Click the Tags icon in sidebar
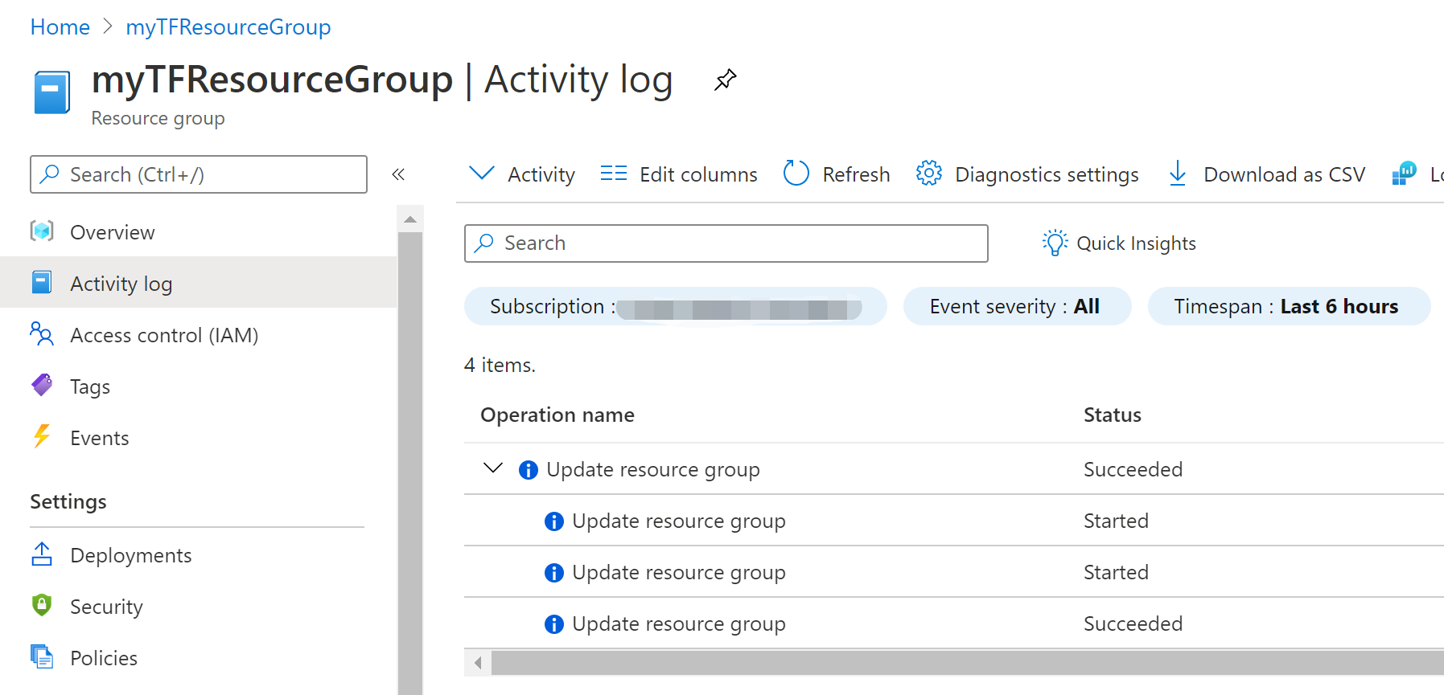The image size is (1444, 695). click(42, 386)
